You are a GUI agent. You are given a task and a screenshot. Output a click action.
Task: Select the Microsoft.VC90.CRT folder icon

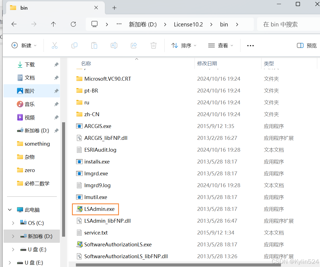tap(79, 79)
